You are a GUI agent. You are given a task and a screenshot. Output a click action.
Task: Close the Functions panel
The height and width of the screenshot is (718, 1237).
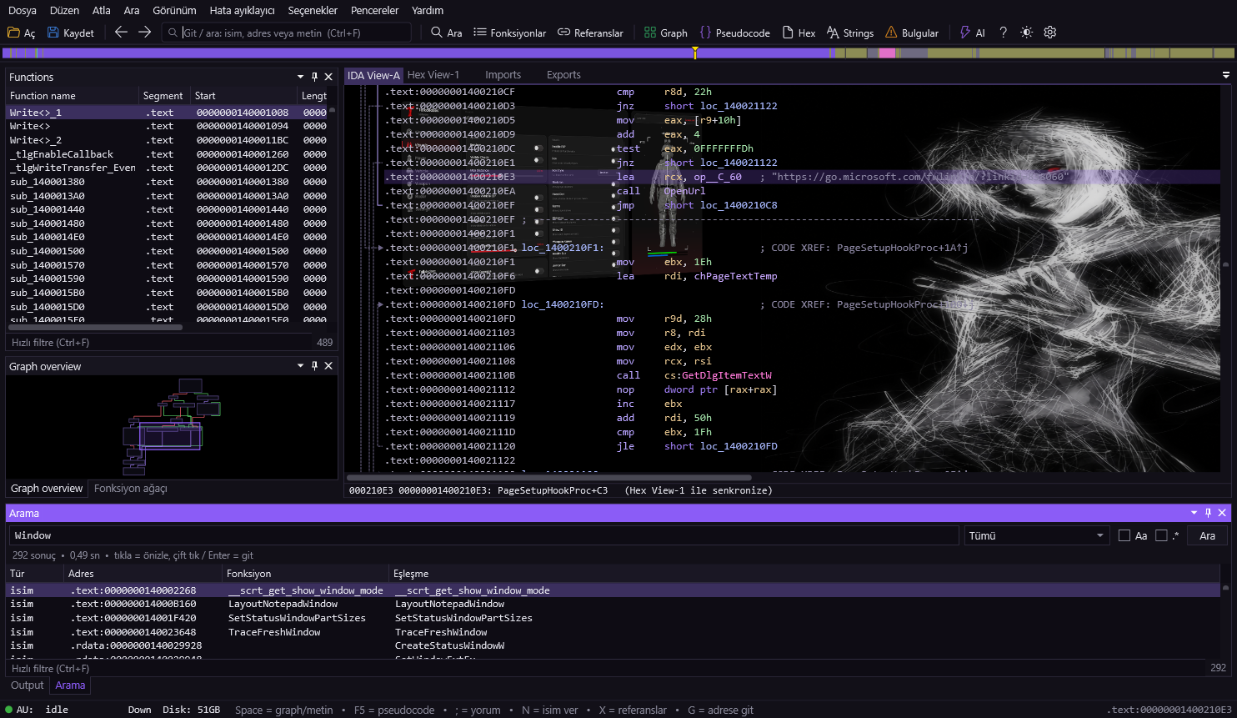coord(328,77)
